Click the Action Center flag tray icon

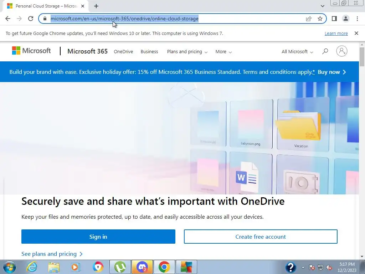point(312,267)
